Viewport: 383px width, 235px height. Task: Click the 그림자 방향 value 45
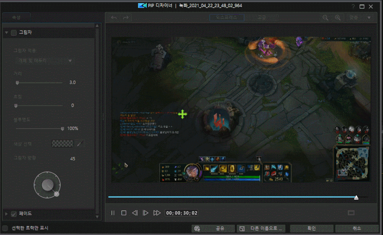point(73,159)
